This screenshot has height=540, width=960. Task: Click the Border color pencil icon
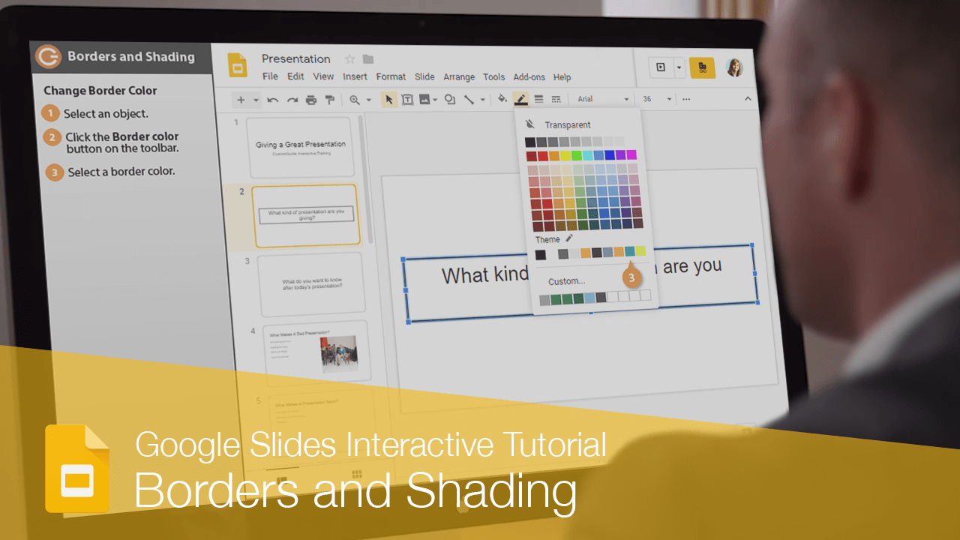tap(520, 99)
